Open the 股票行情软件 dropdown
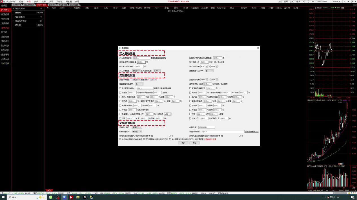The width and height of the screenshot is (357, 200). [137, 132]
